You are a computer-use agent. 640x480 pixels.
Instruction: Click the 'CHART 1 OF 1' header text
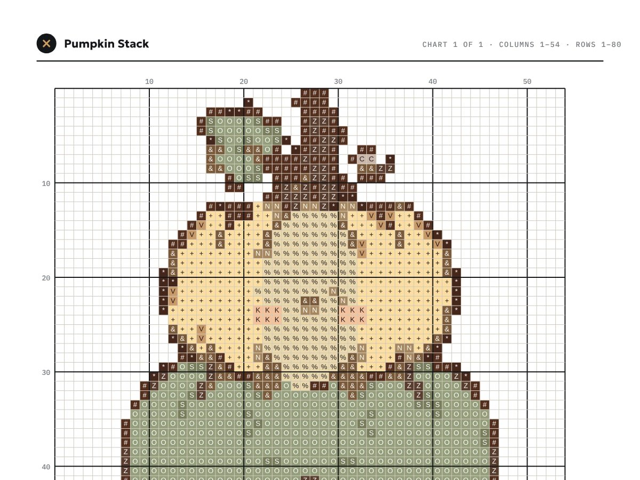coord(453,44)
